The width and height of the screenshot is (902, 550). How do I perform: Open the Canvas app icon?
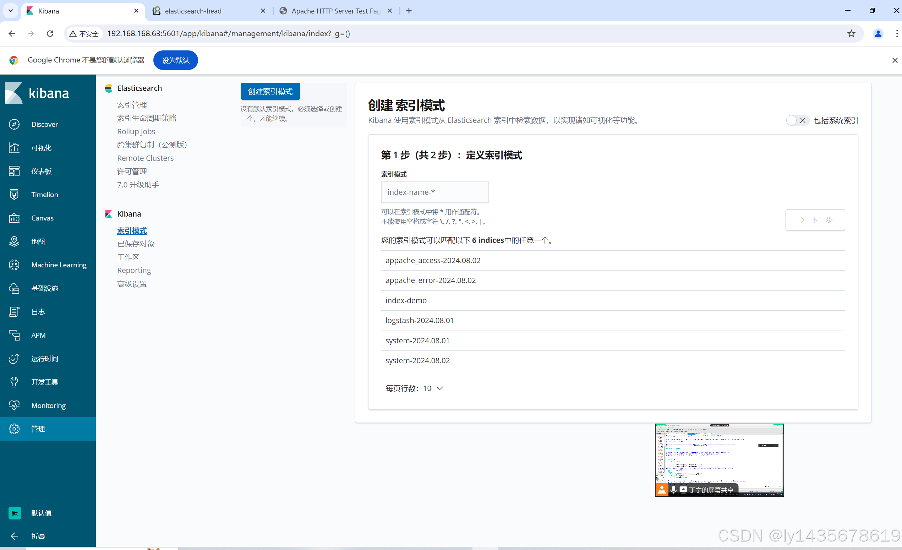pyautogui.click(x=14, y=218)
